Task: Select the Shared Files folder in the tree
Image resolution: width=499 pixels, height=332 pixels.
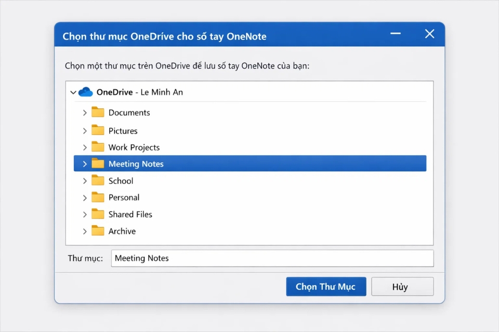Action: click(x=130, y=214)
